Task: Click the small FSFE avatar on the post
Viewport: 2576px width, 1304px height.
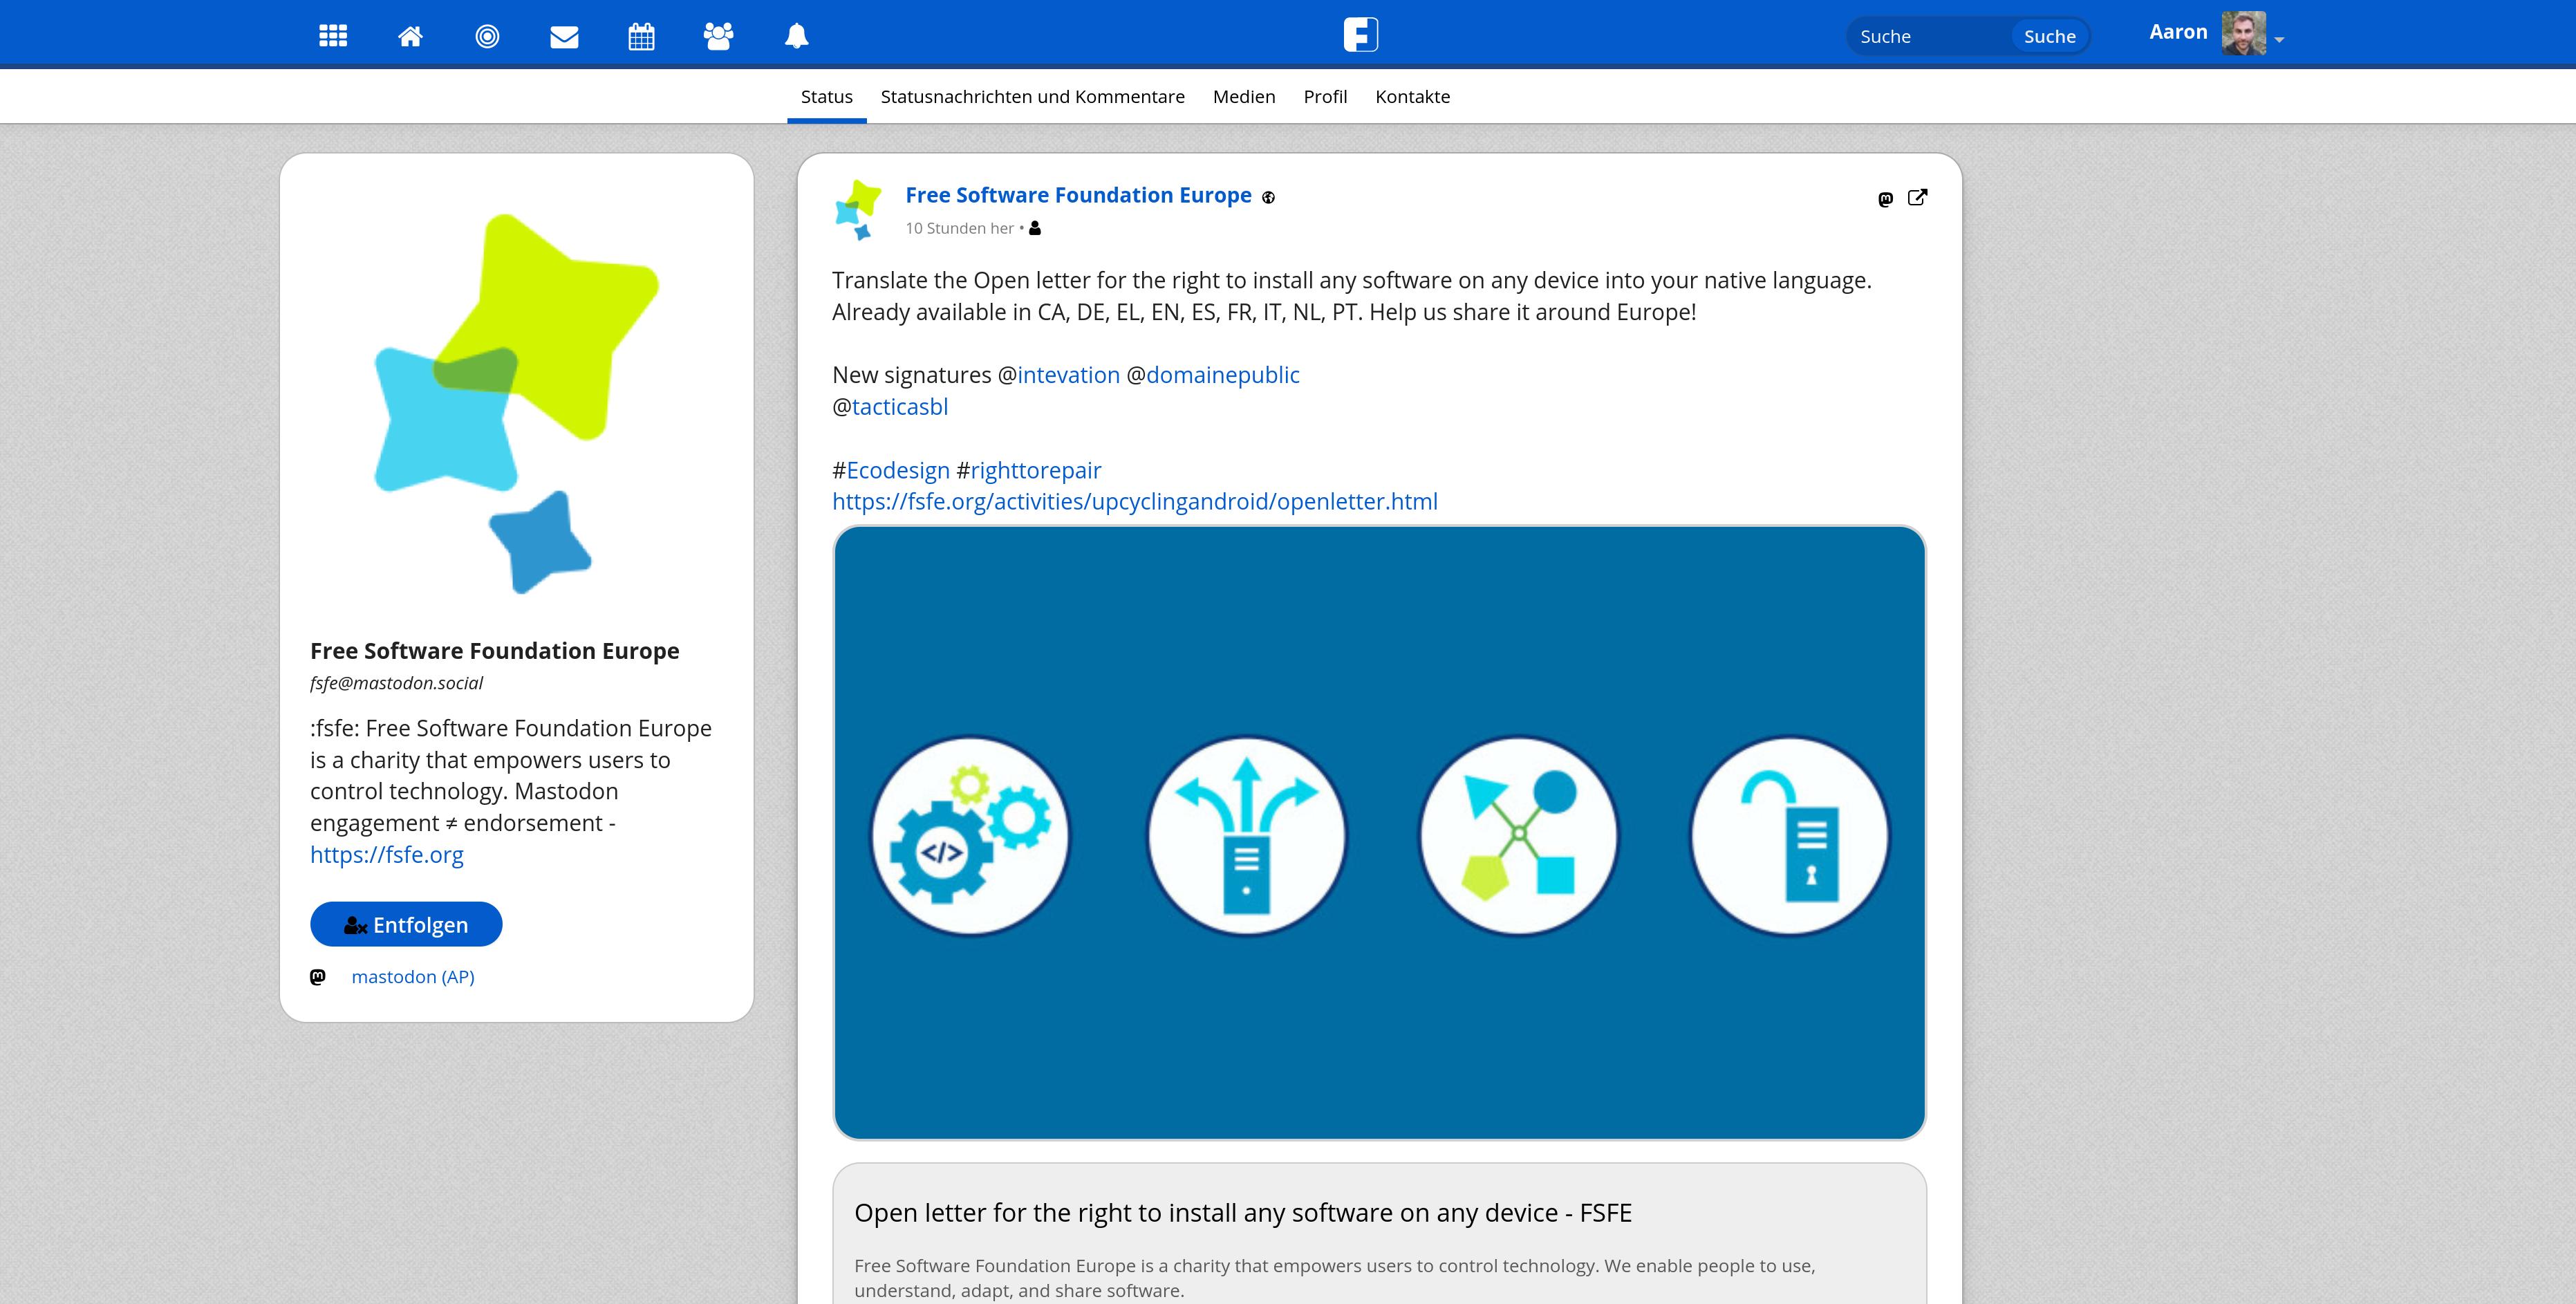Action: (x=858, y=210)
